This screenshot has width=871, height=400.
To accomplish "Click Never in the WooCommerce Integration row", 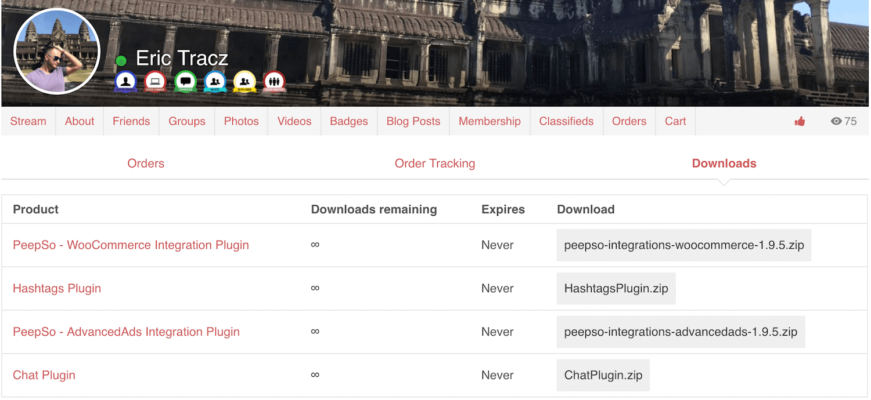I will 498,245.
